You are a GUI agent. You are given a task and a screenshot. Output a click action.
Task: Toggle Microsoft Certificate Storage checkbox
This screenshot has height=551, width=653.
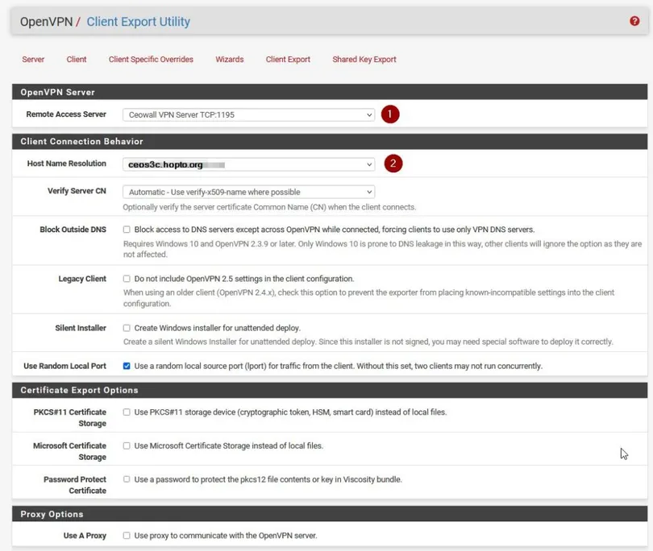tap(127, 445)
